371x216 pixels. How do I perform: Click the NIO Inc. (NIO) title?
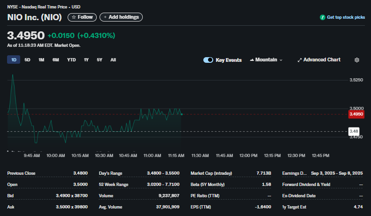coord(35,17)
